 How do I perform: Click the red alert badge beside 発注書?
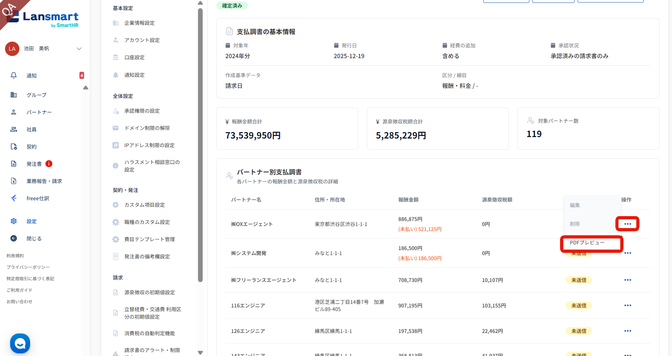[x=49, y=164]
